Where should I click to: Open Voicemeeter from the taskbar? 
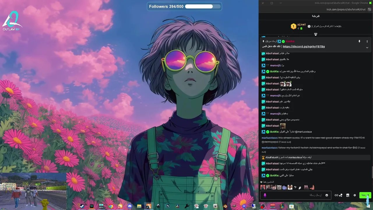[x=272, y=206]
